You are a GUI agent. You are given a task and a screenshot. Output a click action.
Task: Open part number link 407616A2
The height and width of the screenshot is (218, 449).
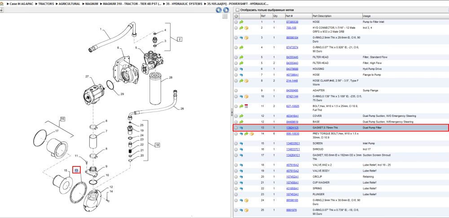tap(293, 165)
